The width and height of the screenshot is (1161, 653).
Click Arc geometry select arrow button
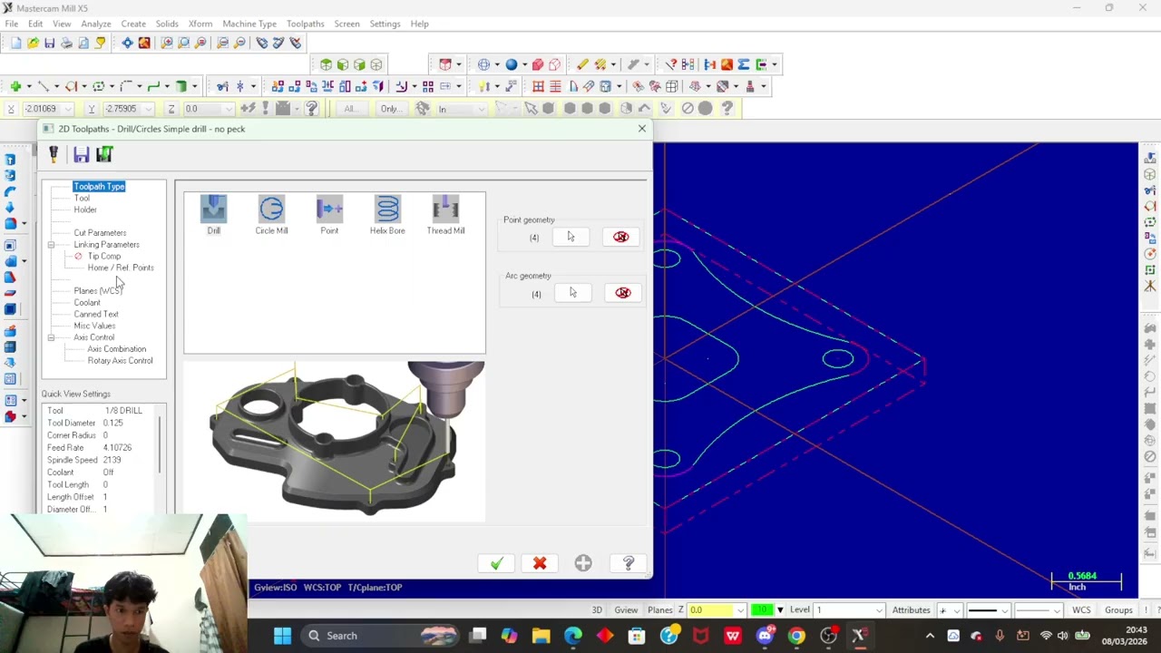(x=572, y=293)
